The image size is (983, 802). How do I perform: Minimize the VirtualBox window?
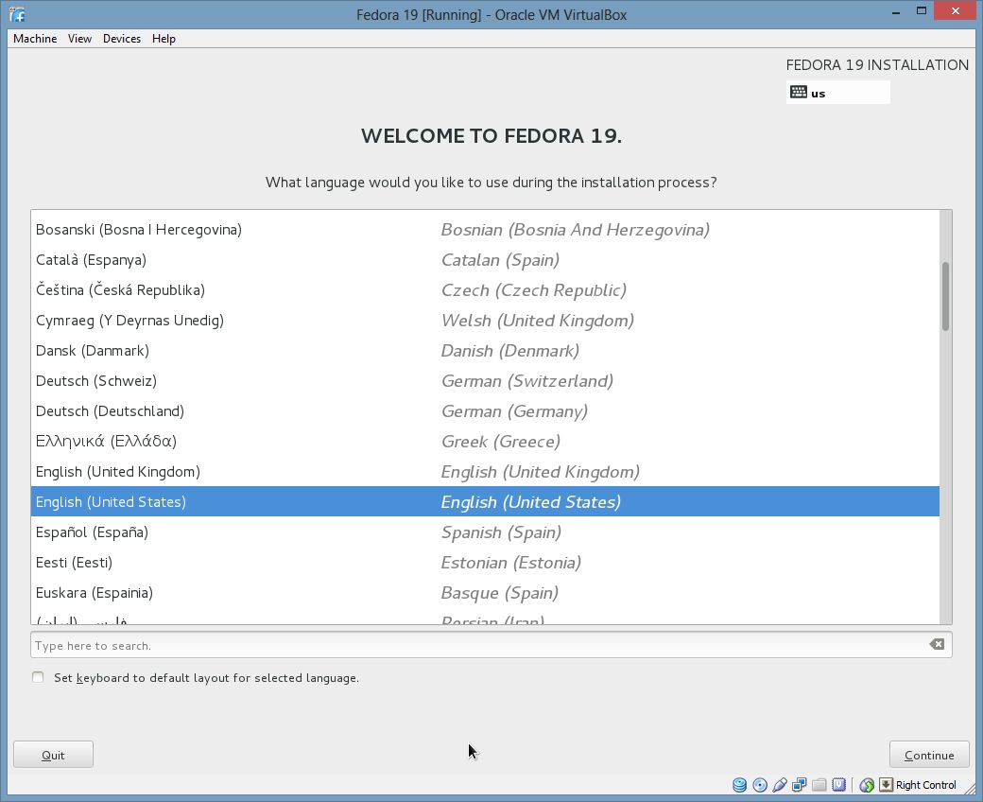(896, 11)
